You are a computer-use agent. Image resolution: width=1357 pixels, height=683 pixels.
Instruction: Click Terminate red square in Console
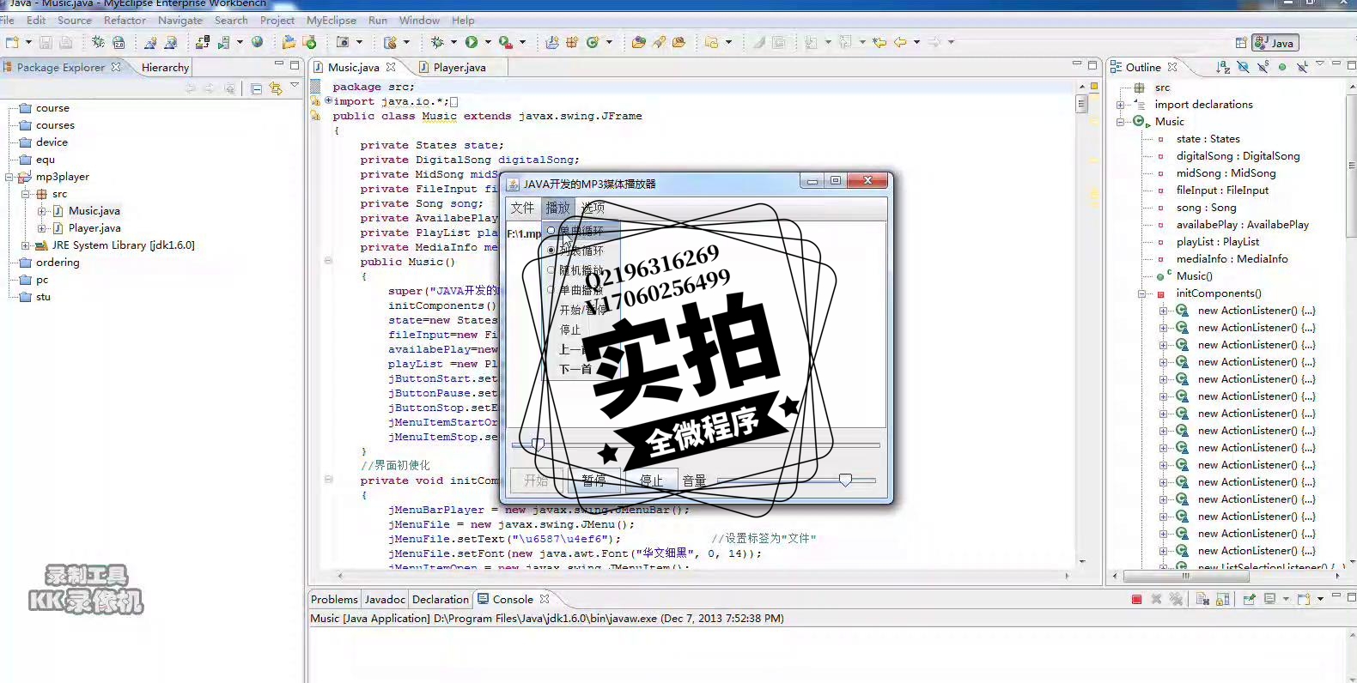1136,600
